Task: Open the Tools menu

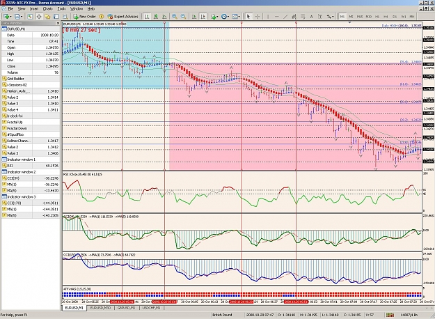Action: tap(61, 9)
